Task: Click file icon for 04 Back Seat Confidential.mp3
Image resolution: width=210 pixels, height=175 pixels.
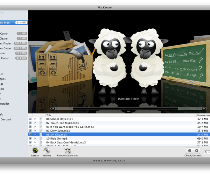Action: click(41, 142)
